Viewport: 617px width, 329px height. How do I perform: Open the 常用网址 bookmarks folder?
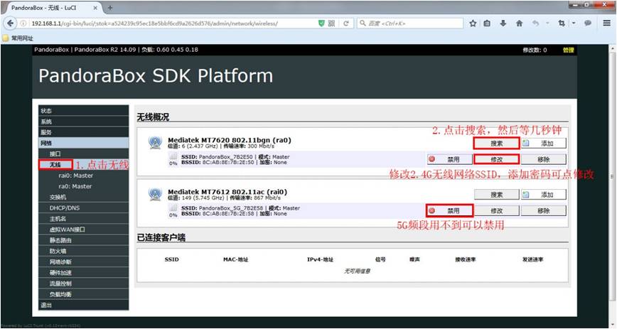18,38
